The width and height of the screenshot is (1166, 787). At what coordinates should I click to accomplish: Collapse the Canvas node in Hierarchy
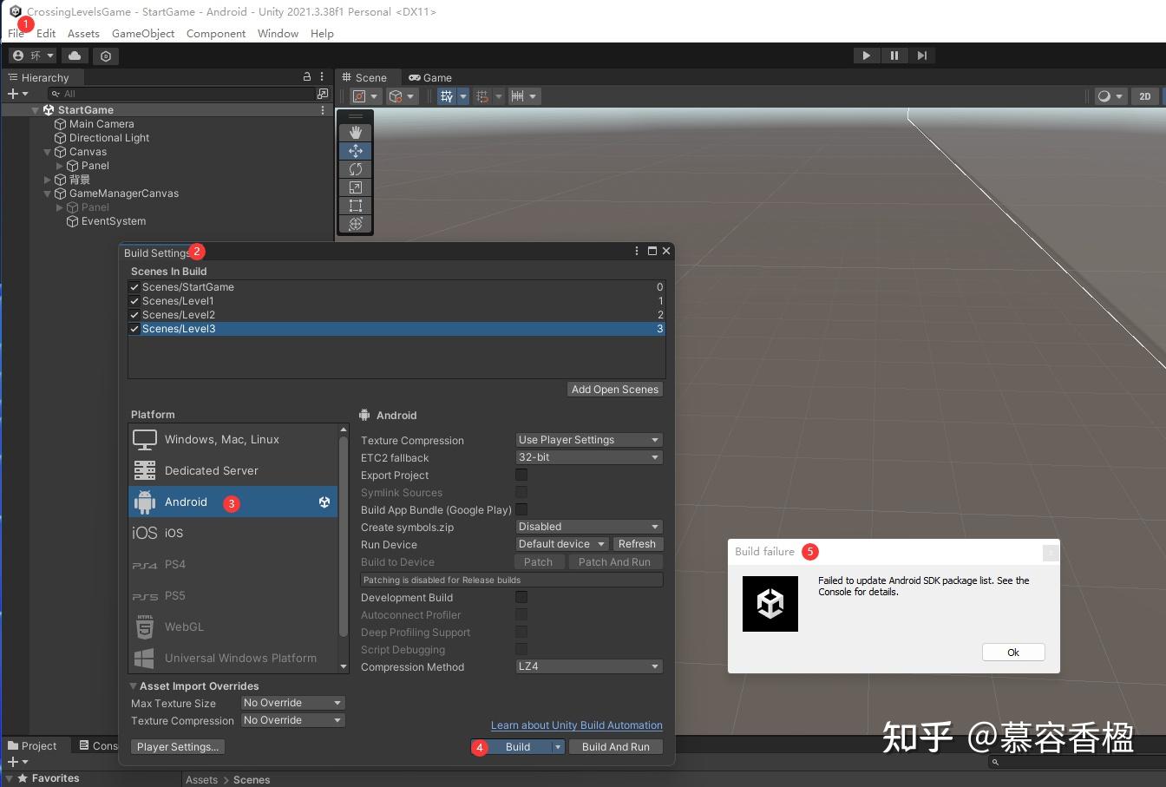click(x=47, y=152)
